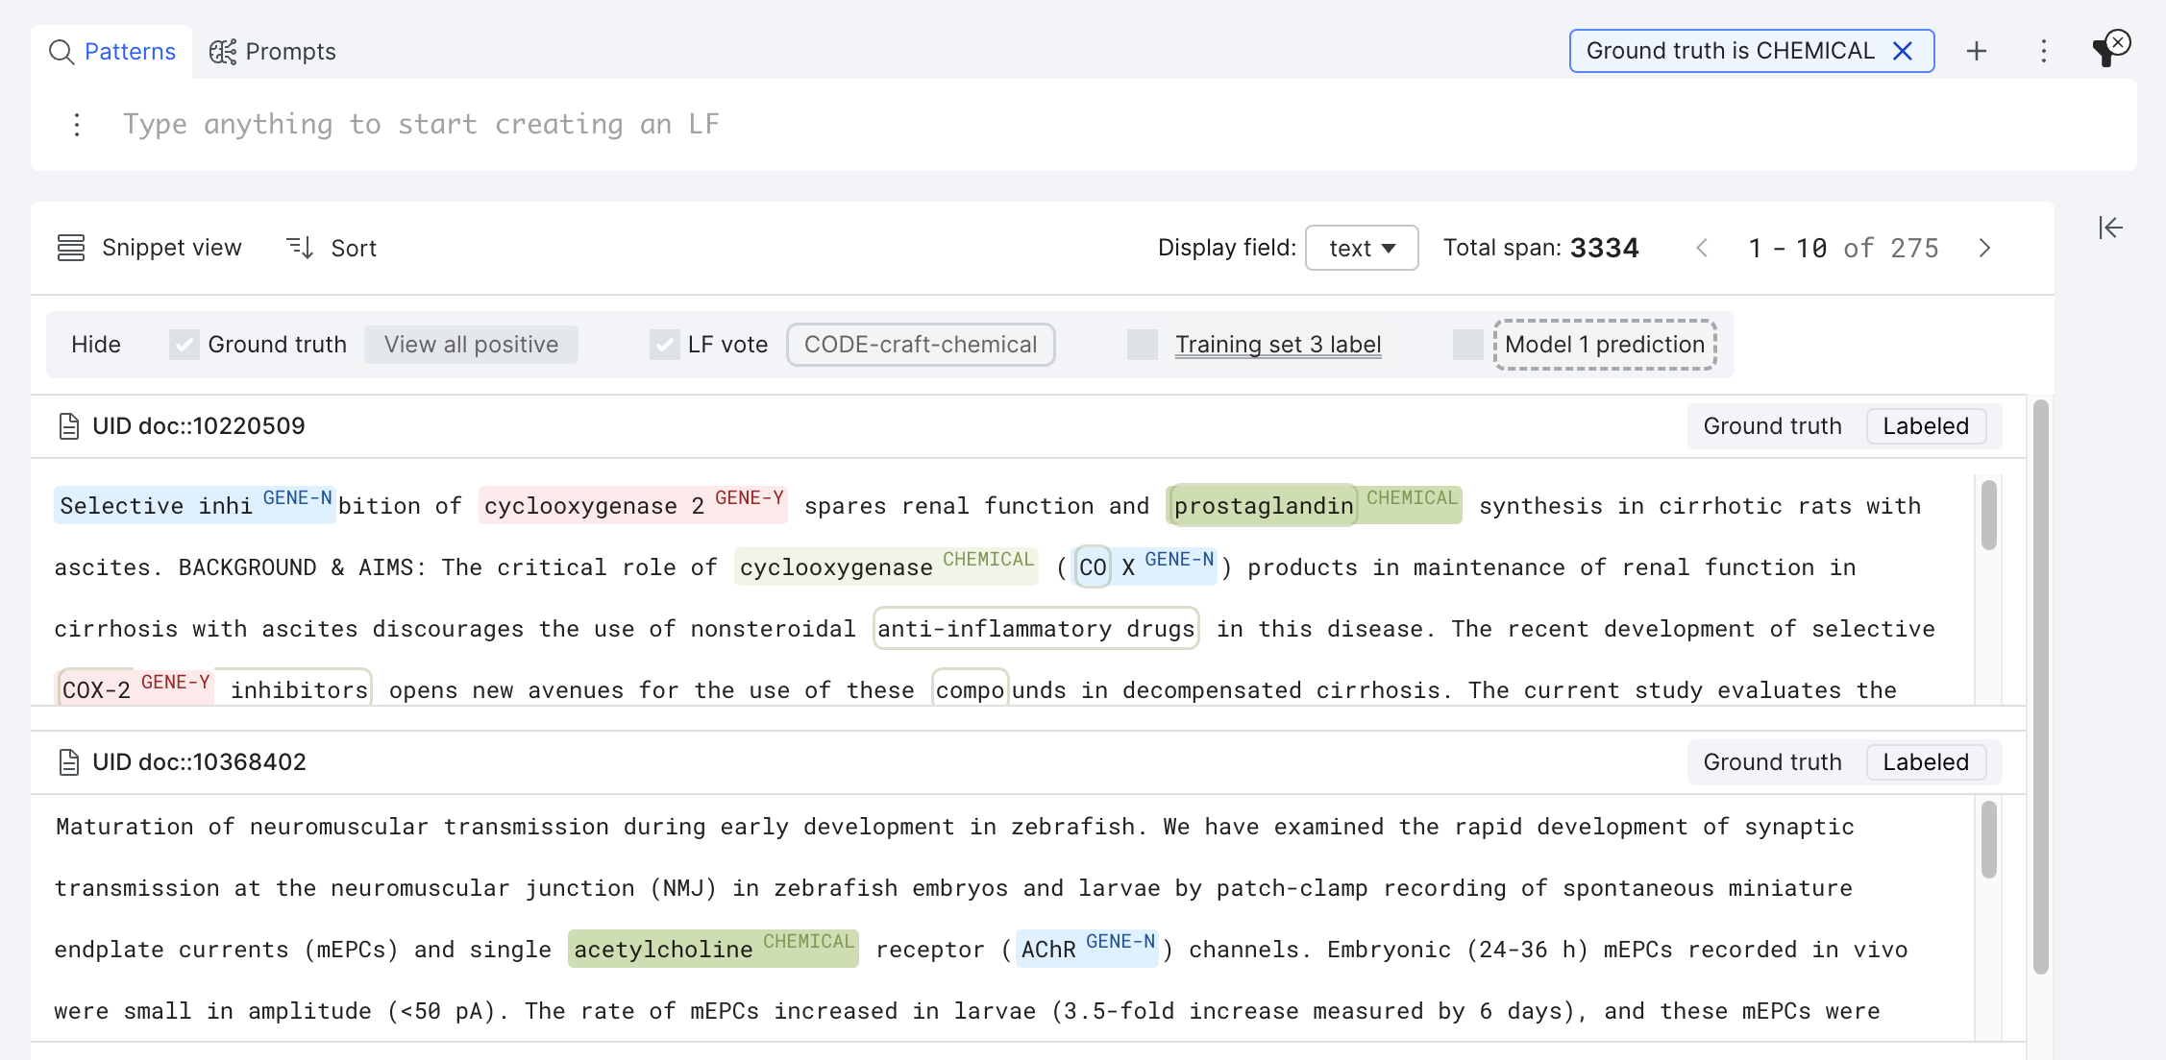Image resolution: width=2166 pixels, height=1060 pixels.
Task: Uncheck the LF vote checkbox
Action: (664, 345)
